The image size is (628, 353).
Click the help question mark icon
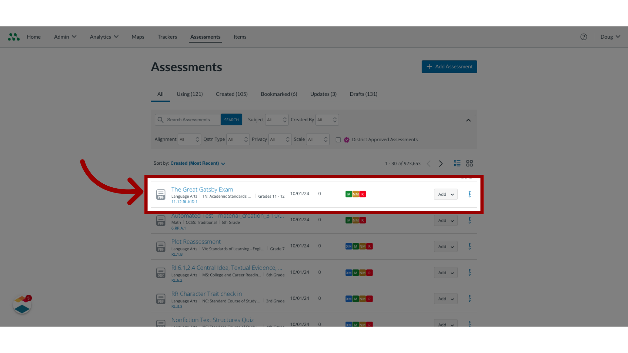[x=584, y=37]
